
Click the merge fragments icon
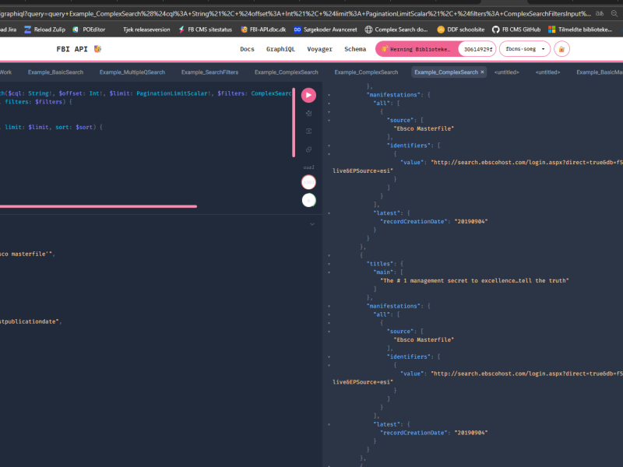pos(308,131)
